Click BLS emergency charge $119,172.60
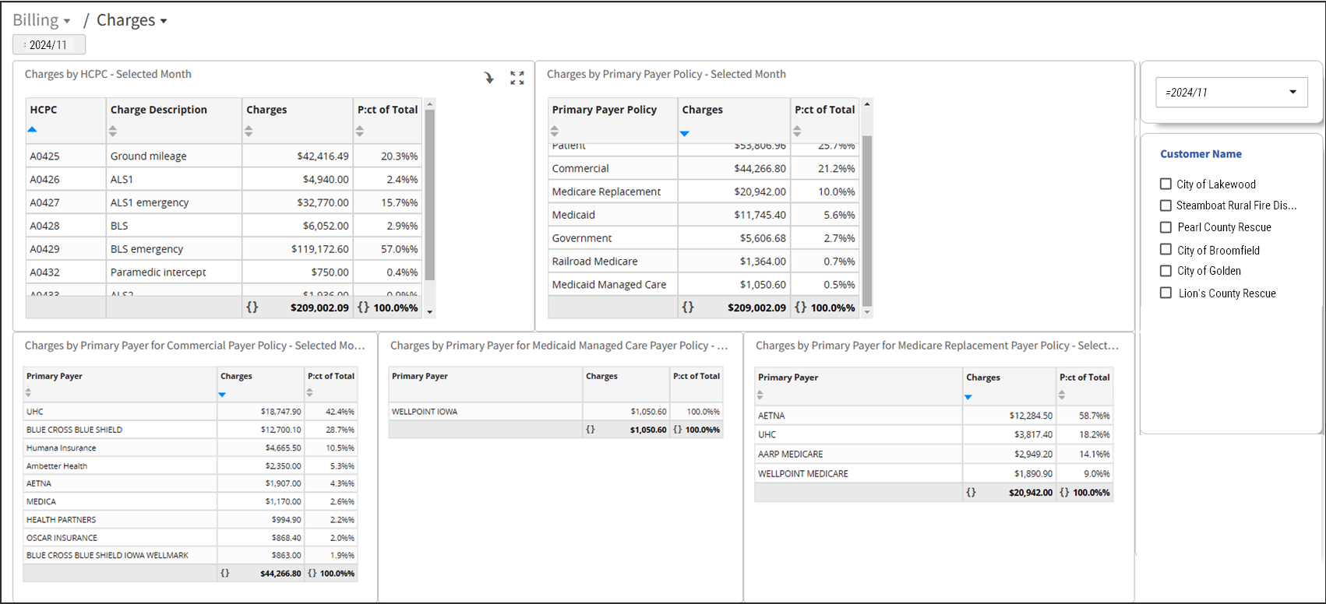This screenshot has width=1326, height=604. click(298, 249)
